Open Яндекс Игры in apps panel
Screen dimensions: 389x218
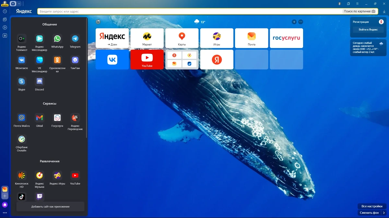[57, 175]
